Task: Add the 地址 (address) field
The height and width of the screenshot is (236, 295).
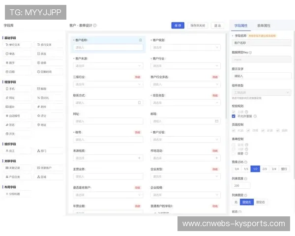Action: [x=49, y=125]
